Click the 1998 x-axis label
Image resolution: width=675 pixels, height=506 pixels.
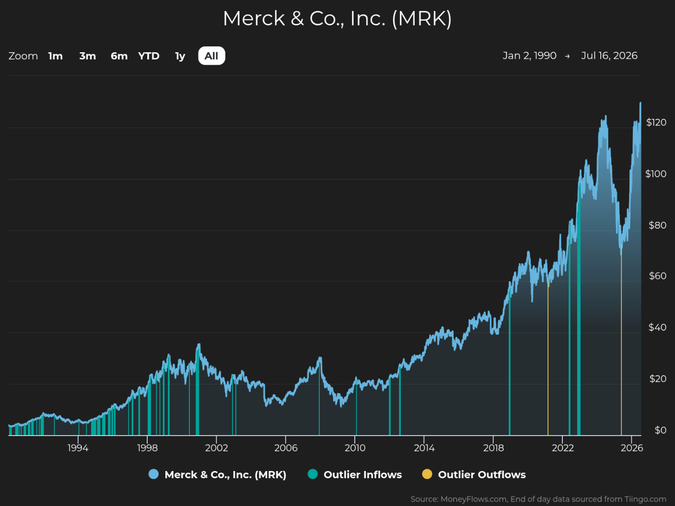click(x=147, y=448)
